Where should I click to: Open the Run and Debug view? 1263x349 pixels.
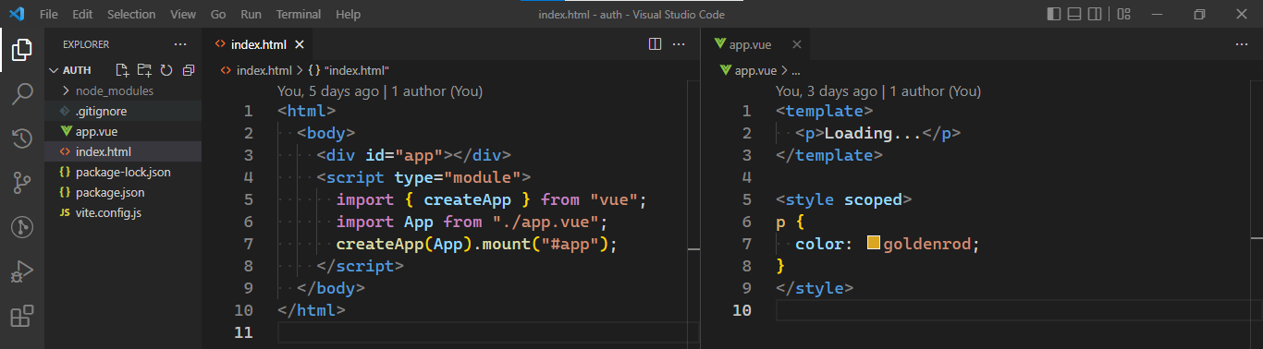[22, 271]
